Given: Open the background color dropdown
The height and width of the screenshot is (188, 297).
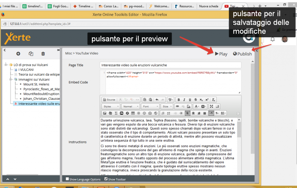Looking at the screenshot, I should click(203, 106).
